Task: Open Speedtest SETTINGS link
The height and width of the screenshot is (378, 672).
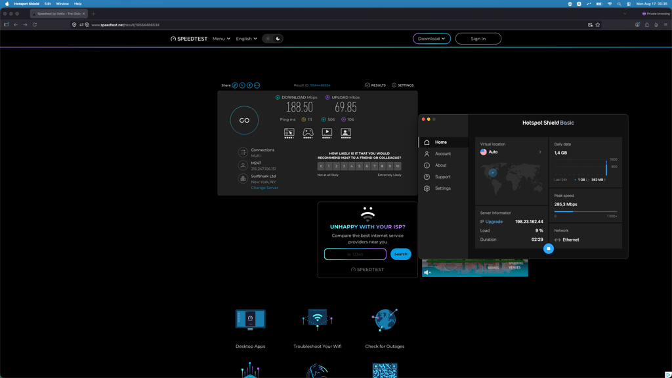Action: [x=402, y=85]
